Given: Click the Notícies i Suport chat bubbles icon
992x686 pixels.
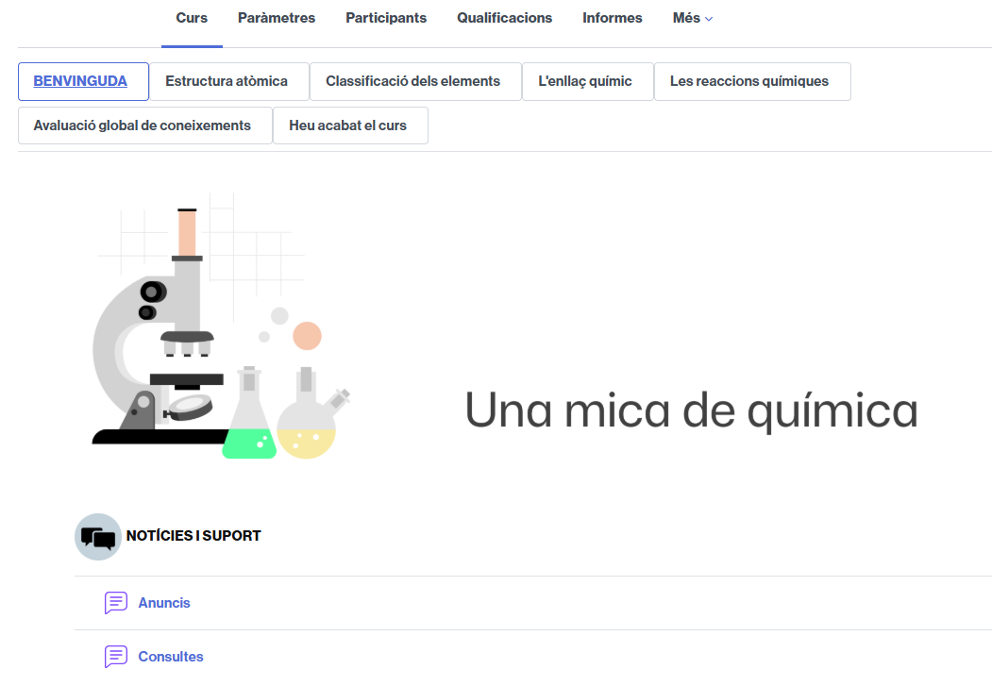Looking at the screenshot, I should tap(98, 537).
